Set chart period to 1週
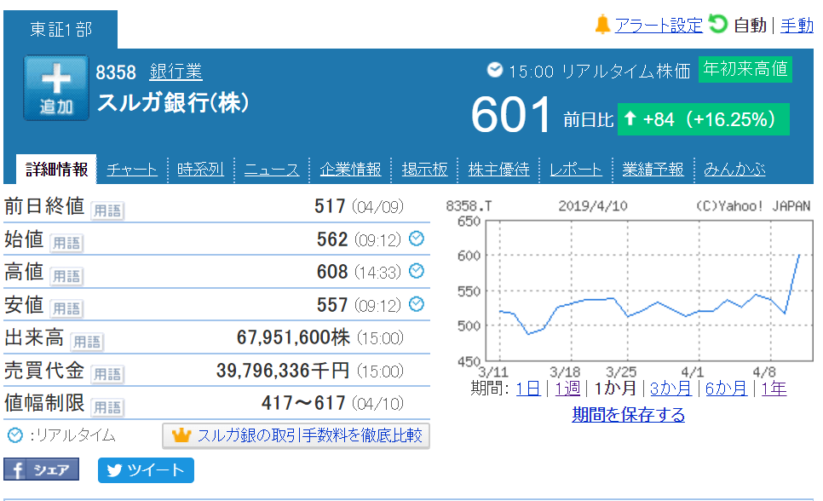The height and width of the screenshot is (501, 823). pos(567,389)
